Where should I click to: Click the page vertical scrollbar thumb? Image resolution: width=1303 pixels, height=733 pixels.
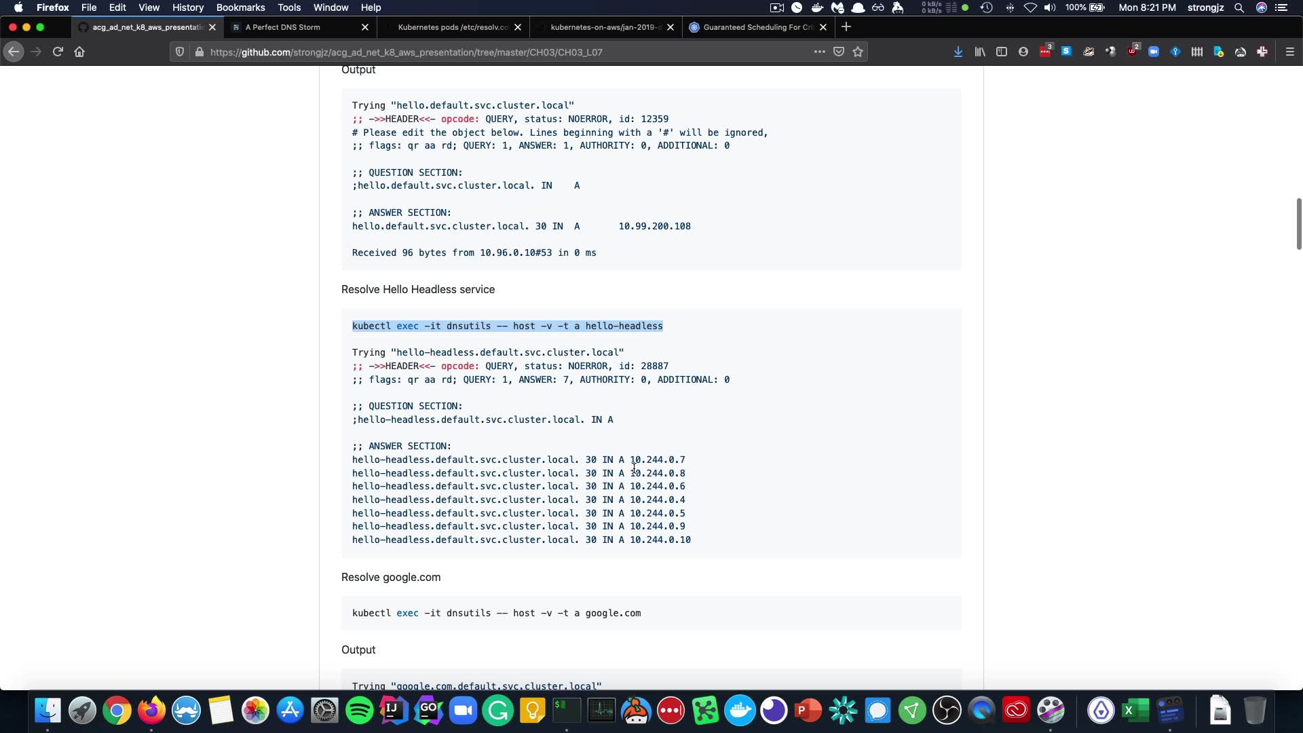(1298, 224)
